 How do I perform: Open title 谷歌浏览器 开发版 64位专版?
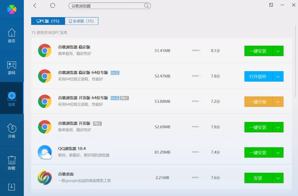coord(83,98)
